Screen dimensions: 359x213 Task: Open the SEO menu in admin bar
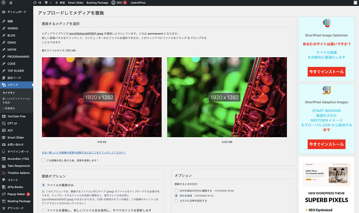[119, 3]
